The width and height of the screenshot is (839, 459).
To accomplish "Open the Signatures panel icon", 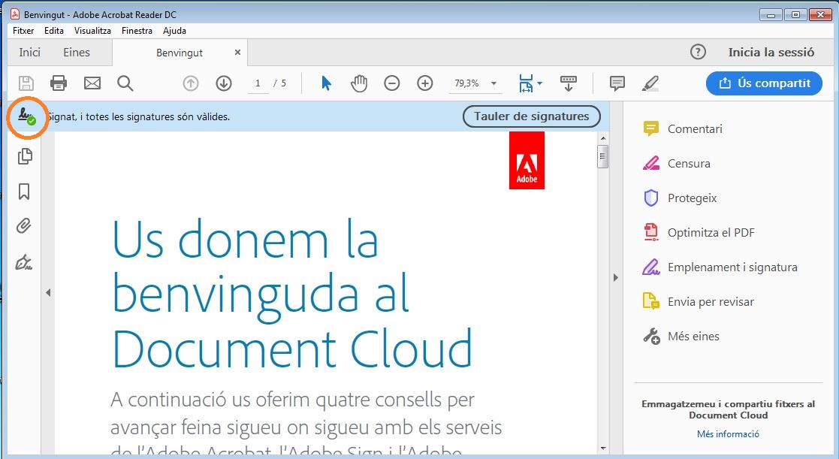I will pos(26,116).
